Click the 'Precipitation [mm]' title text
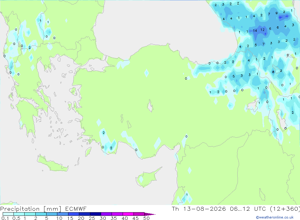The width and height of the screenshot is (300, 220). pos(31,209)
